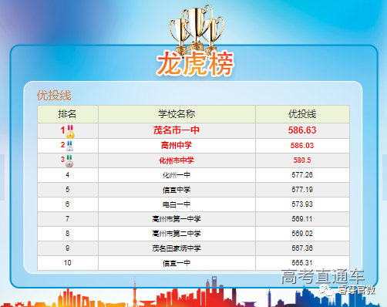Click rank number 10
This screenshot has height=307, width=387.
[x=68, y=263]
